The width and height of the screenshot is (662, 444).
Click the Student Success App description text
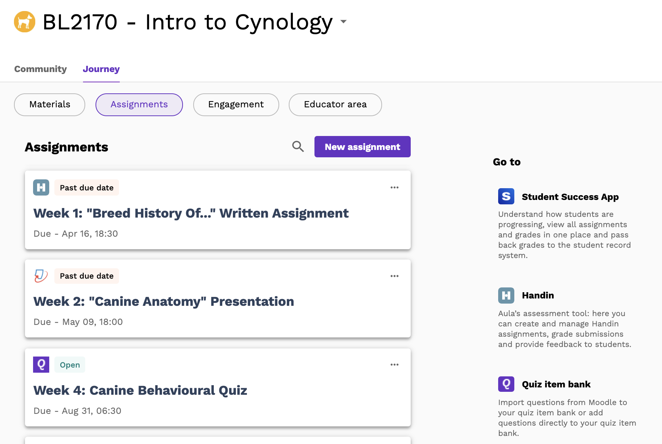coord(565,235)
